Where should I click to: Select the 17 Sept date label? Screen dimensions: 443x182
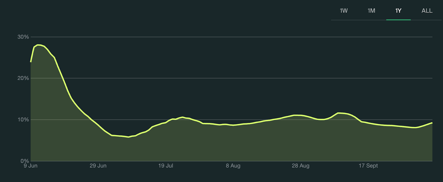point(368,166)
